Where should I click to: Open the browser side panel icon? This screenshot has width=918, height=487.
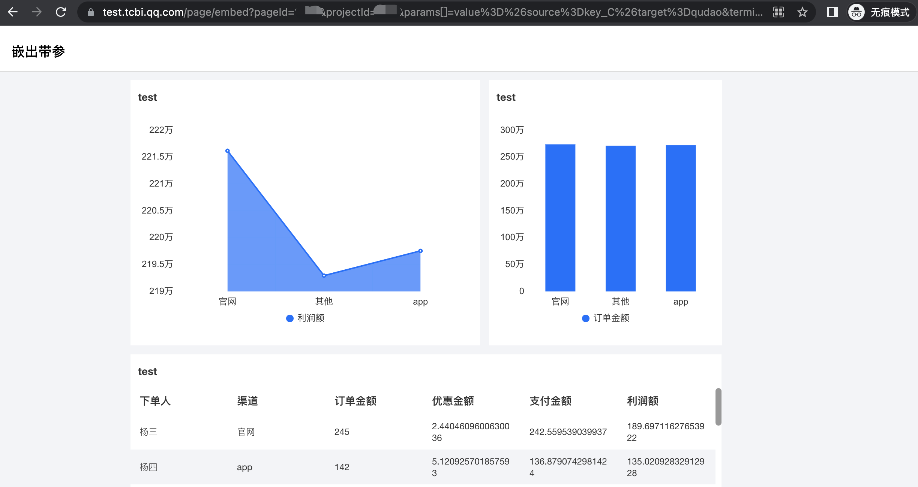pos(832,12)
